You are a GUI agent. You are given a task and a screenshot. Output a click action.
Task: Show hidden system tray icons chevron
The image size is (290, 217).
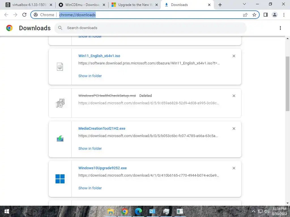(x=253, y=211)
